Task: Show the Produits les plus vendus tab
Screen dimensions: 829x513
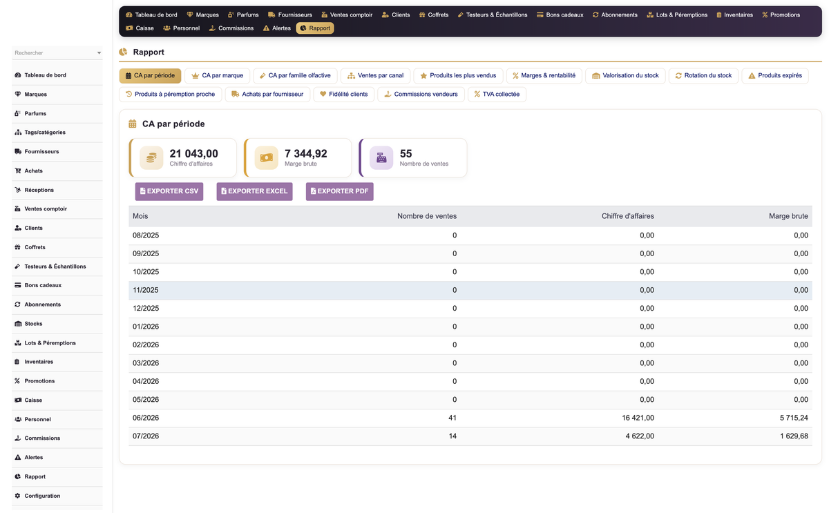Action: pos(458,76)
